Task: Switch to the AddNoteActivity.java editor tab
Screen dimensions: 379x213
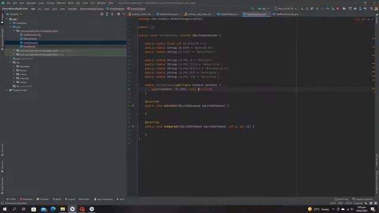Action: tap(285, 14)
